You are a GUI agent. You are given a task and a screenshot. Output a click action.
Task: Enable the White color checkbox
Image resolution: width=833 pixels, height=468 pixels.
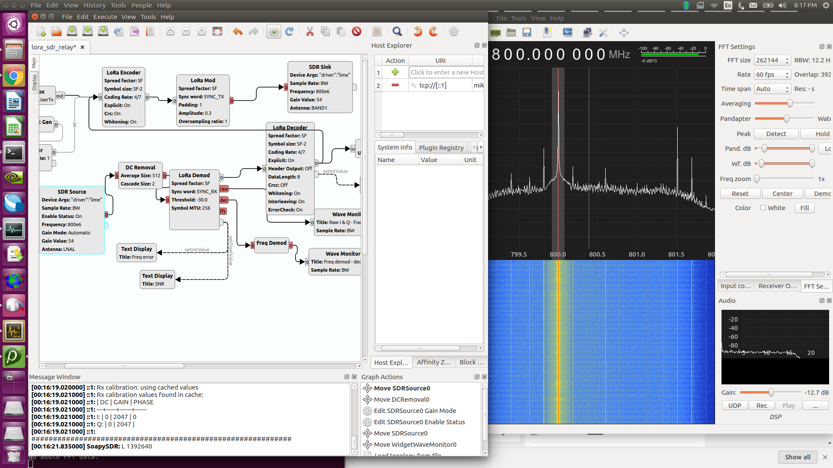[763, 208]
